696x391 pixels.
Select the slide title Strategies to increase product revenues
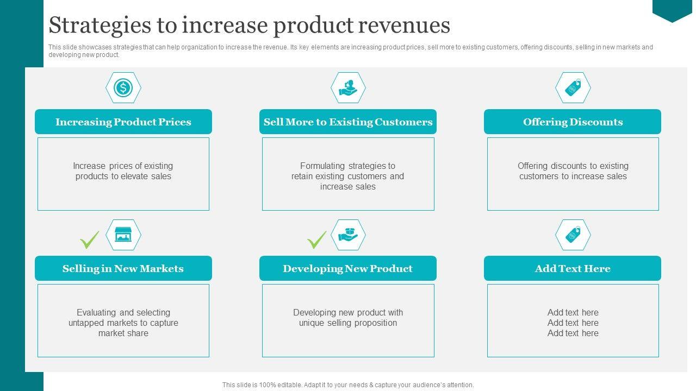click(x=250, y=25)
